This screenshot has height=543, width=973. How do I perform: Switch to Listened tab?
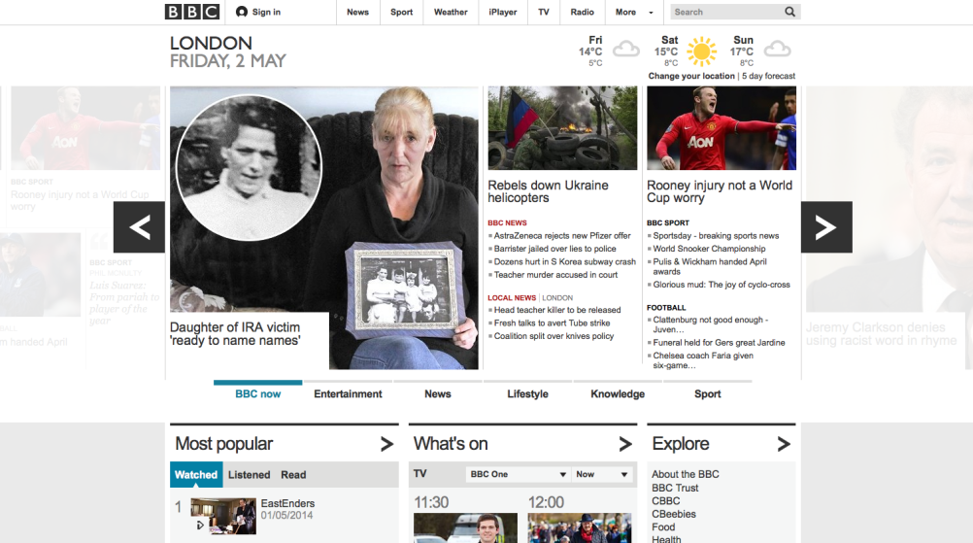[249, 475]
